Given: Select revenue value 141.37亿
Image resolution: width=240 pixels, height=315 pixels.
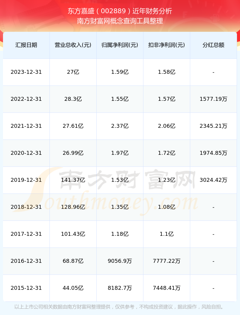Looking at the screenshot, I should coord(73,180).
